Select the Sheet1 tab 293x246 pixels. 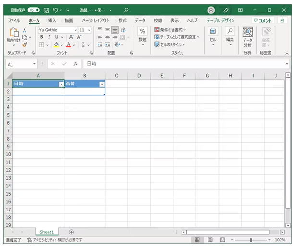click(47, 232)
